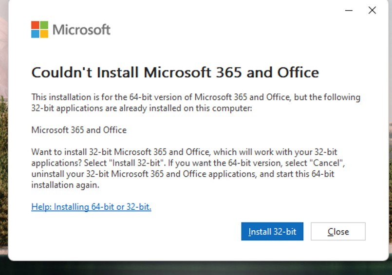The image size is (392, 275).
Task: Click the yellow square in the Microsoft logo
Action: point(44,34)
